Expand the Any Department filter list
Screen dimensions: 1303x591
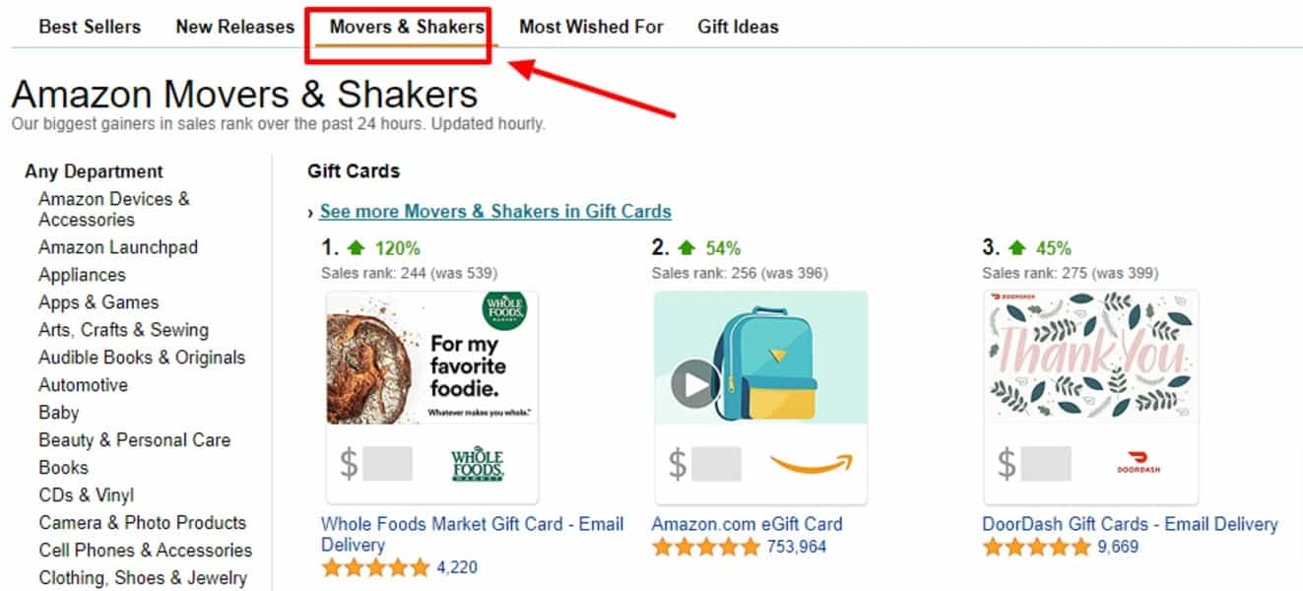point(94,170)
